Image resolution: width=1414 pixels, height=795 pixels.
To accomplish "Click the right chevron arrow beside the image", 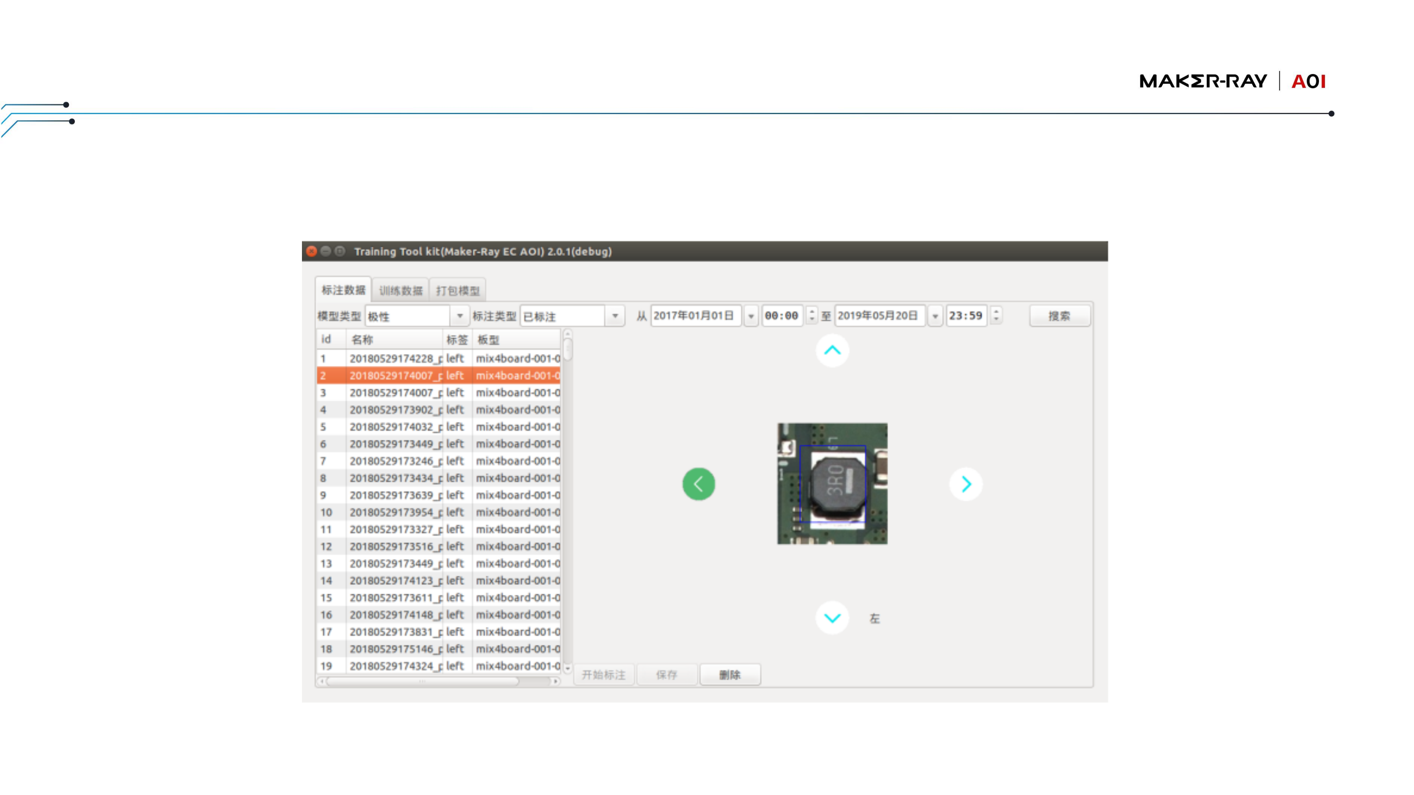I will [965, 484].
